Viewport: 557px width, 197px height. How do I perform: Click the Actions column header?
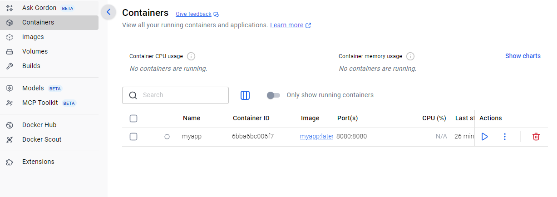click(491, 118)
